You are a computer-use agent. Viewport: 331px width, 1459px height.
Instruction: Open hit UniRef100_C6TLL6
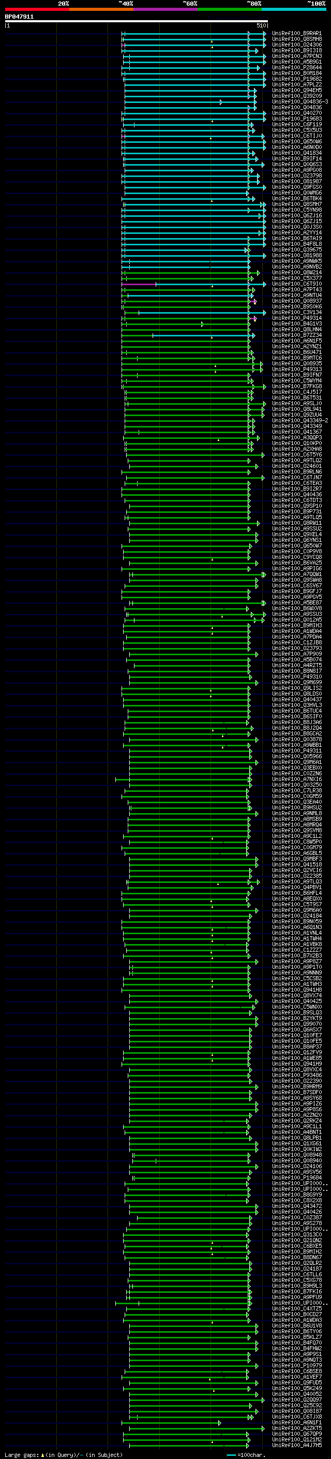296,1274
